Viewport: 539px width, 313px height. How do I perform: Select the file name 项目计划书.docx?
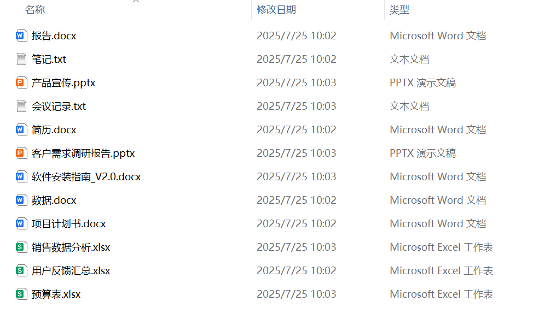tap(68, 224)
